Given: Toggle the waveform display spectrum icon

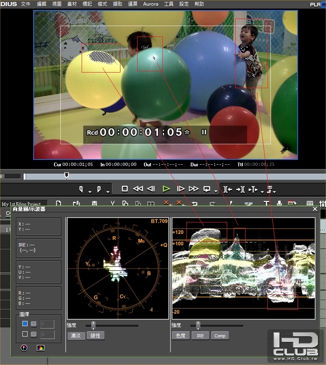Looking at the screenshot, I should (40, 348).
